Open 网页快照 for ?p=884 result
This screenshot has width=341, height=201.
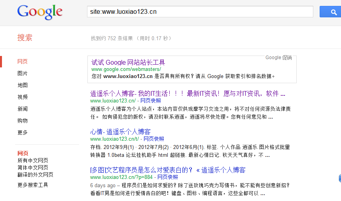tap(167, 177)
